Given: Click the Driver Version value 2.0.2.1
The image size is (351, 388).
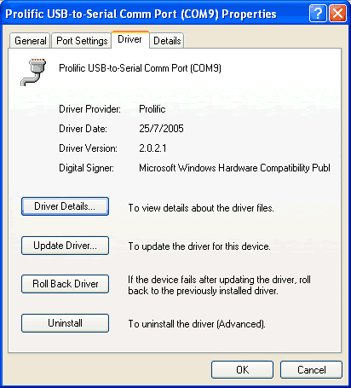Looking at the screenshot, I should (x=152, y=148).
